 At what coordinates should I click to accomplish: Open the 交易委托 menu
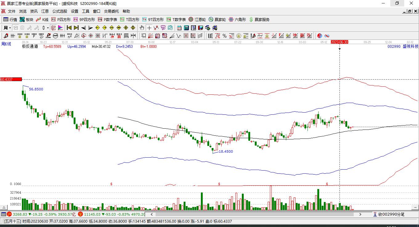click(111, 11)
